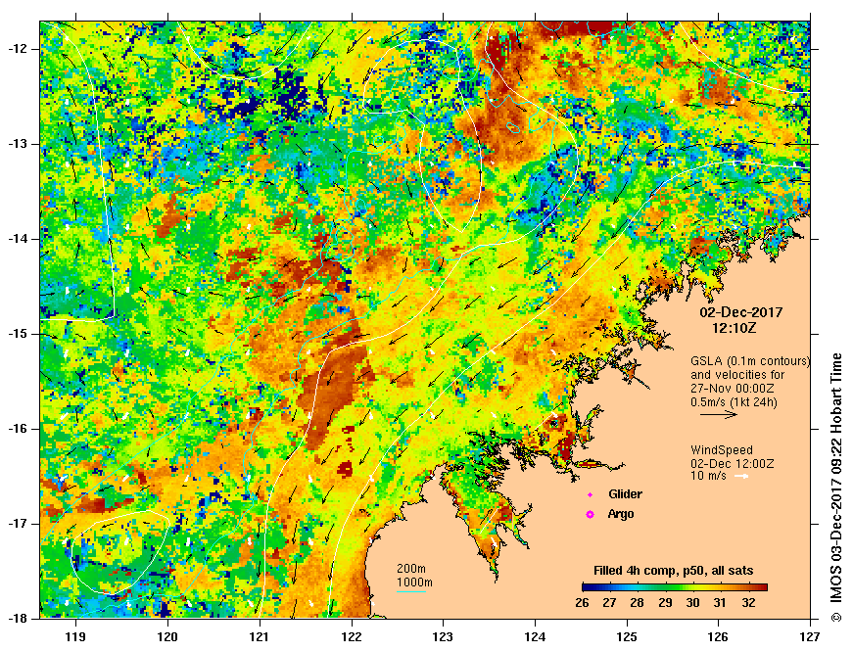Click the colorbar value 32
Screen dimensions: 853x652
click(x=748, y=603)
